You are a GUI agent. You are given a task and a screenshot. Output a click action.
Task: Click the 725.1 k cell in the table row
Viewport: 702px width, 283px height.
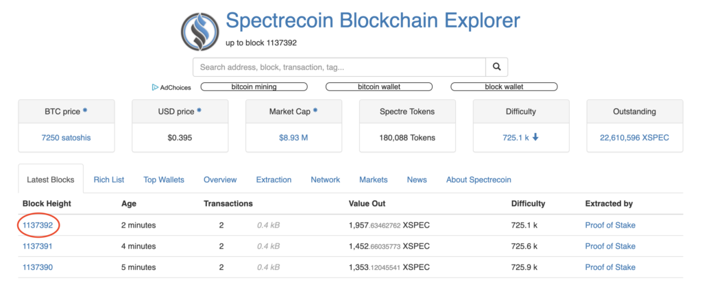524,225
